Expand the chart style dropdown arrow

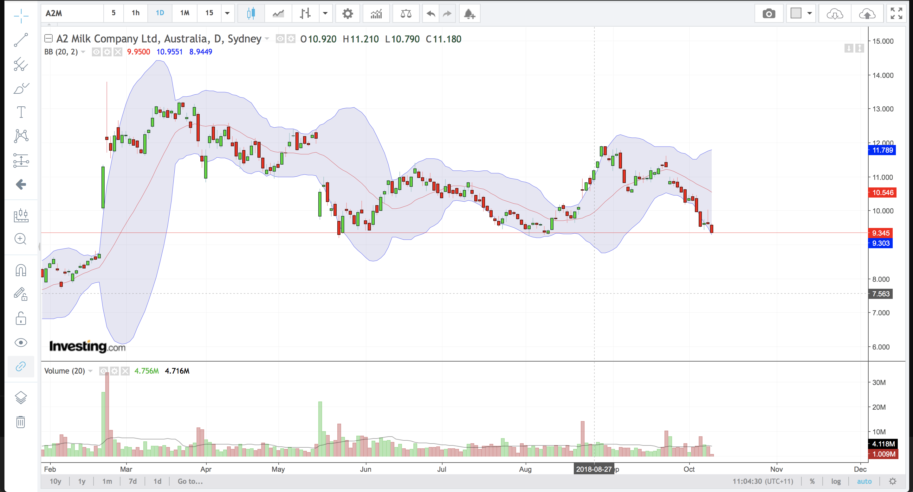(325, 13)
